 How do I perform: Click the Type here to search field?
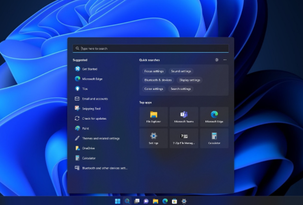[151, 48]
